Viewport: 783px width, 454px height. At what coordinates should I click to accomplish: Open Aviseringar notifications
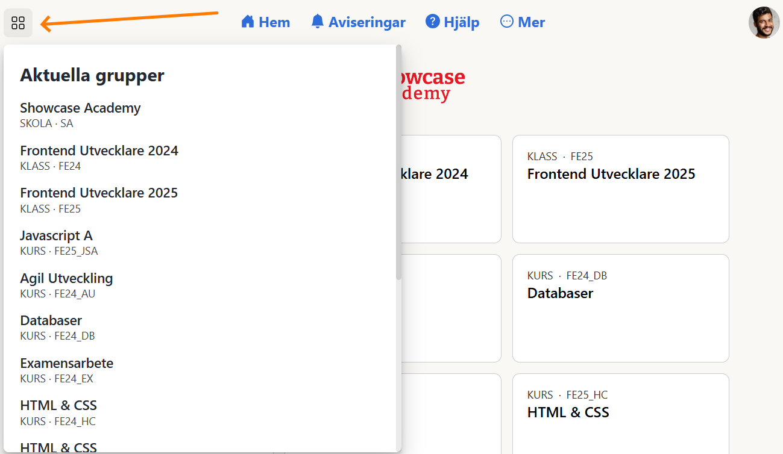click(366, 22)
